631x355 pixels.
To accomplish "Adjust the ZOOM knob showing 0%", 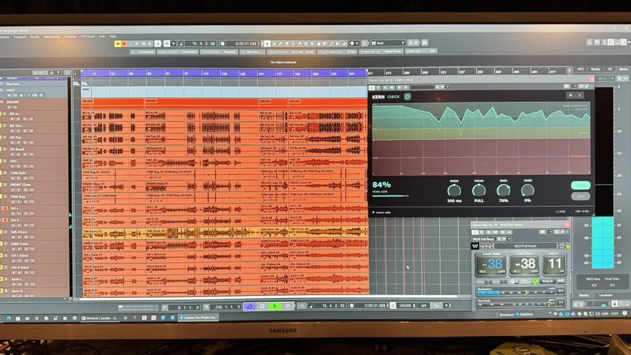I will click(x=528, y=190).
